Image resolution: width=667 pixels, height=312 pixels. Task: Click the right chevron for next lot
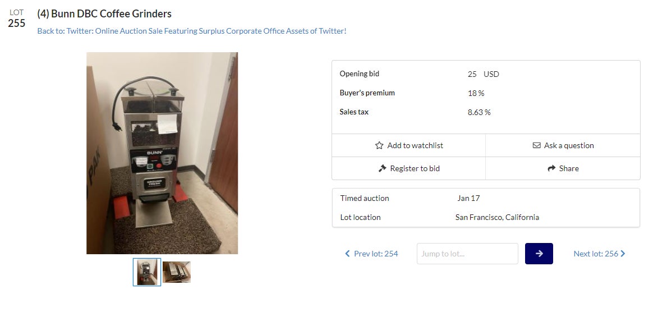pos(623,254)
